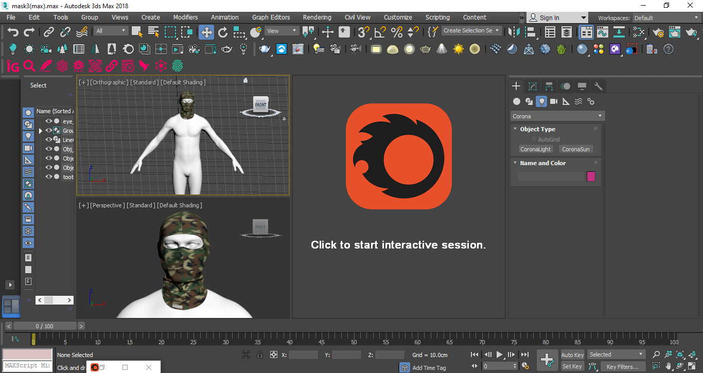Viewport: 703px width, 373px height.
Task: Click the CoronaLight creation button
Action: click(x=535, y=149)
